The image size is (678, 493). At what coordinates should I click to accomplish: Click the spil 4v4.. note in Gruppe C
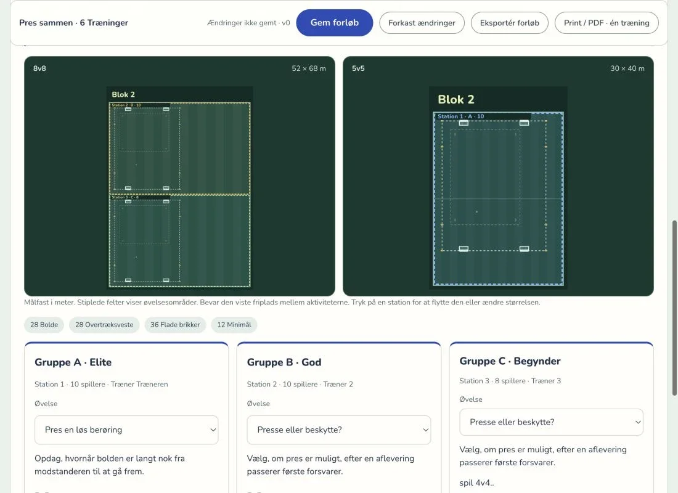click(x=476, y=483)
